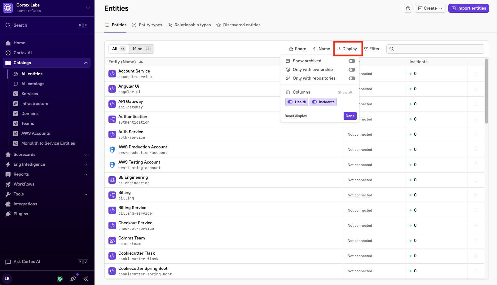Collapse the sidebar with double chevron icon
Viewport: 497px width, 285px height.
point(86,278)
